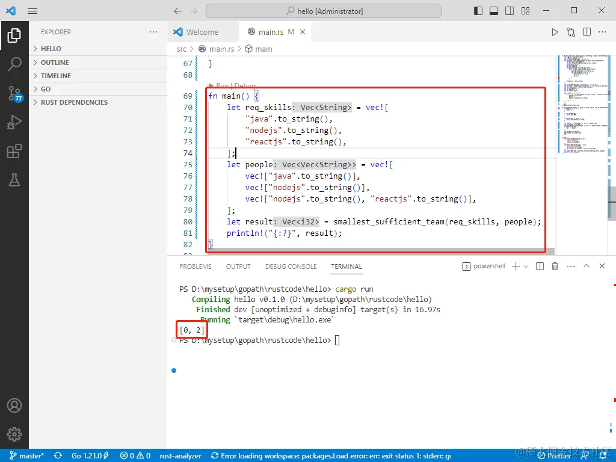Open terminal panel more actions ellipsis
Image resolution: width=616 pixels, height=462 pixels.
click(571, 266)
